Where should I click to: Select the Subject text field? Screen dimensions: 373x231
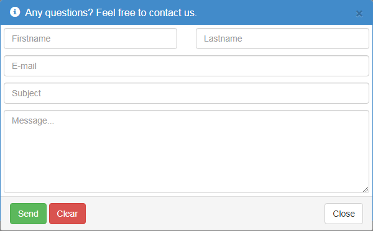click(x=186, y=93)
